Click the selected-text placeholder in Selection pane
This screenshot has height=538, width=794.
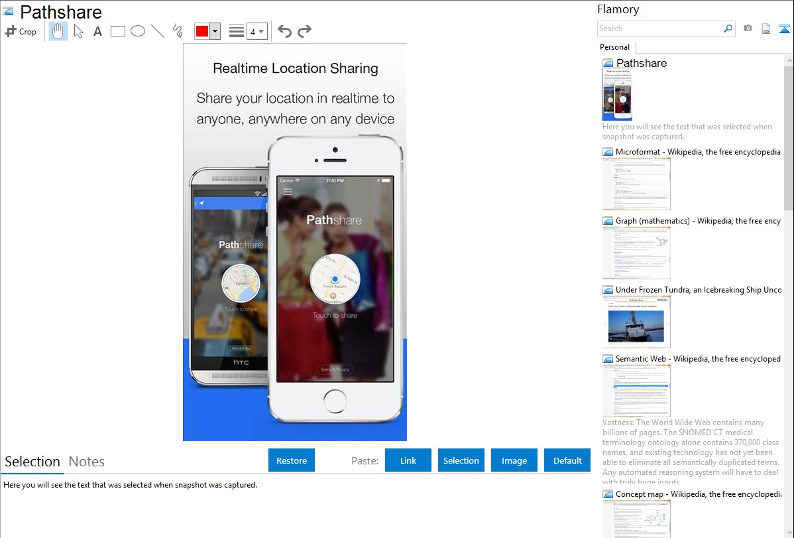(130, 486)
